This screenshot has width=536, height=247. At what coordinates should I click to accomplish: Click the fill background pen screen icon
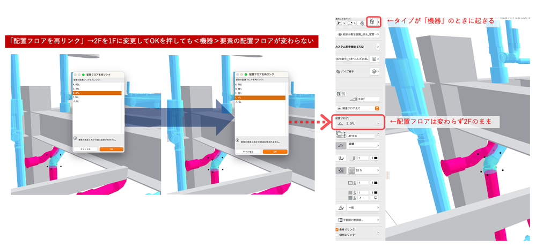tap(375, 198)
